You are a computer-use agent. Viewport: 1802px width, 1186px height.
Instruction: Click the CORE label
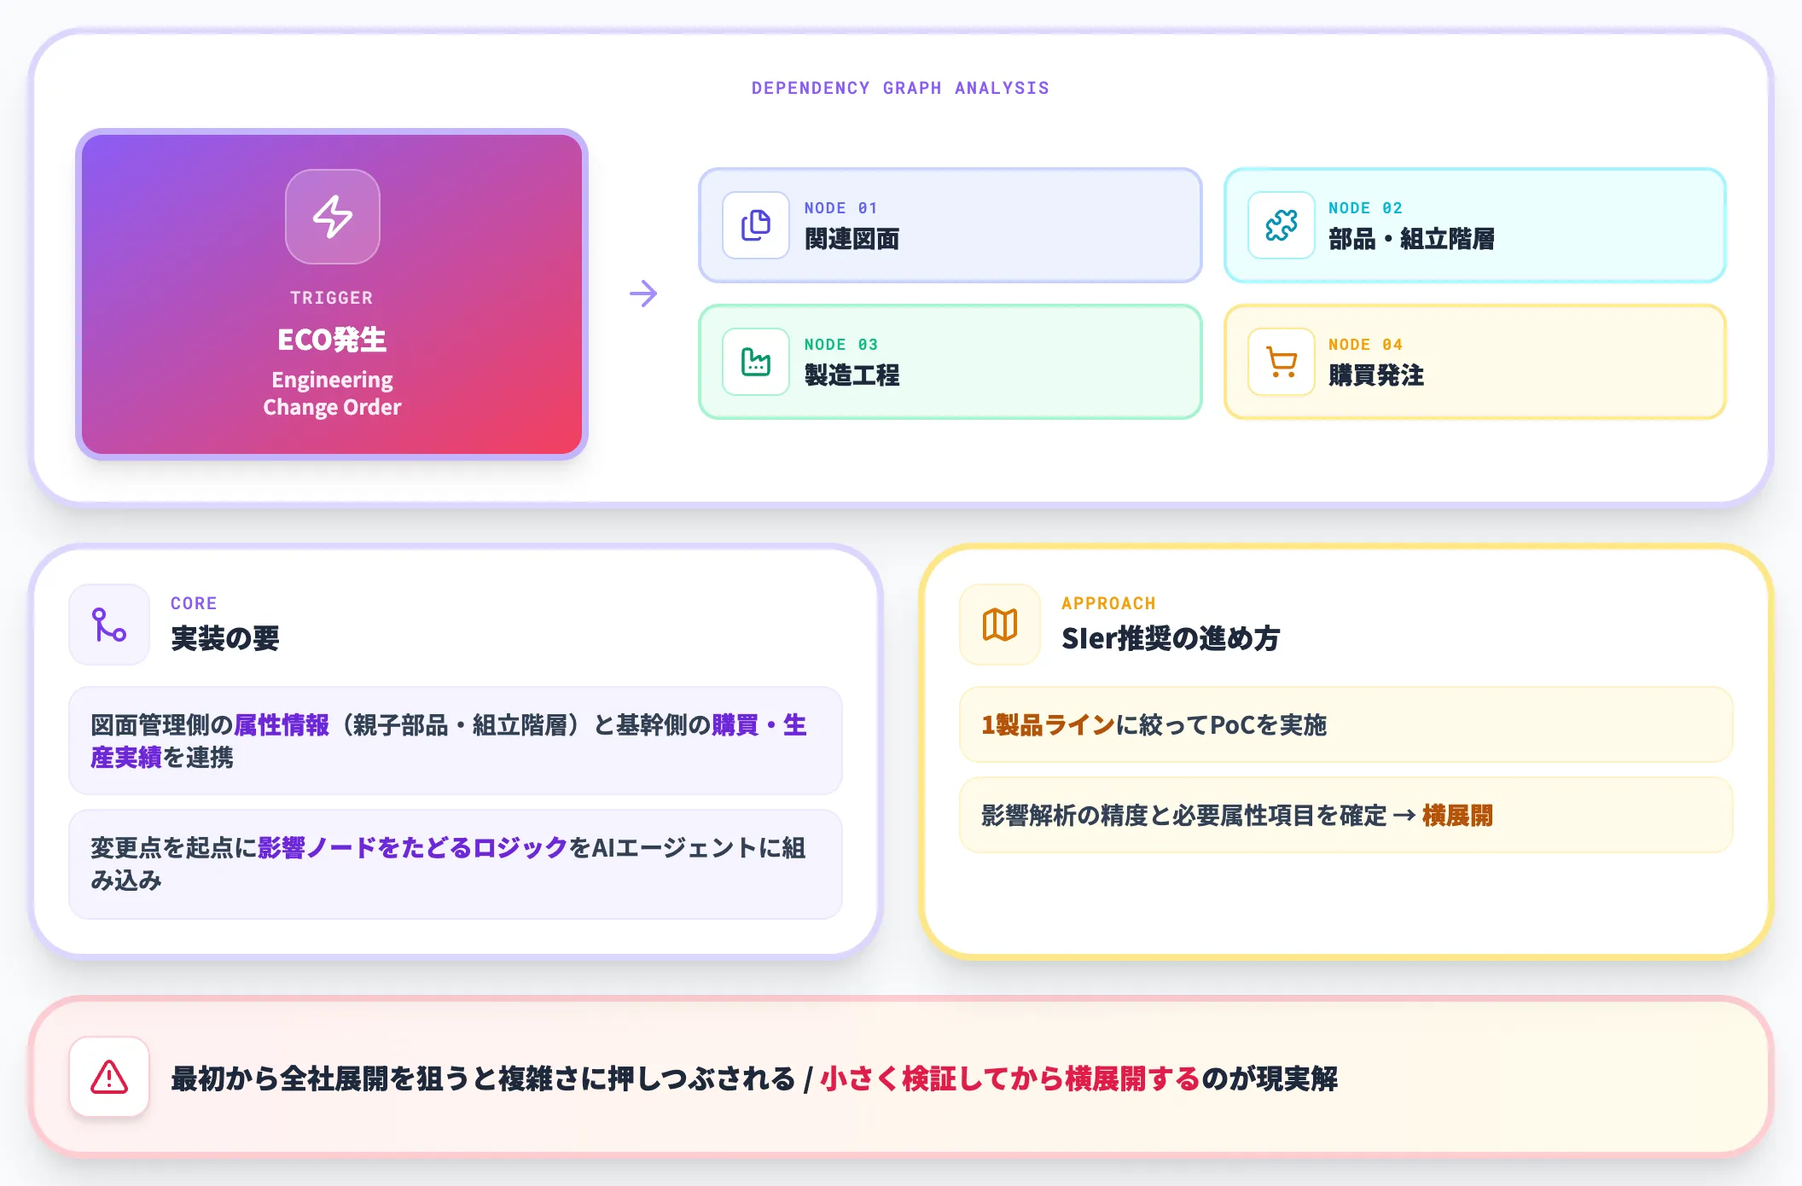point(194,603)
